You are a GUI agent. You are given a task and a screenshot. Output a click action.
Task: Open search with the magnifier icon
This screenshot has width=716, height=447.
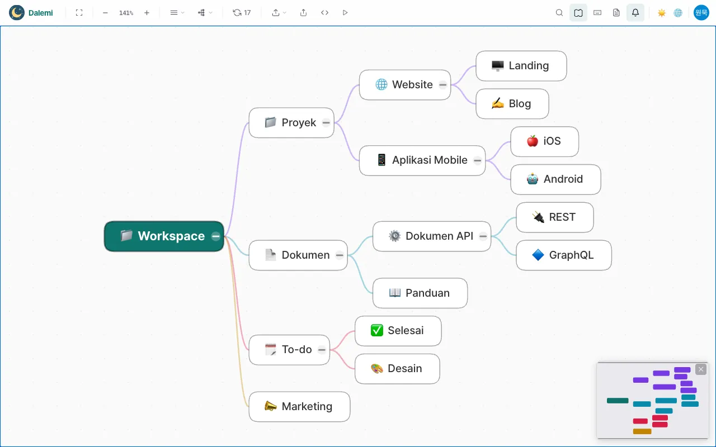559,12
